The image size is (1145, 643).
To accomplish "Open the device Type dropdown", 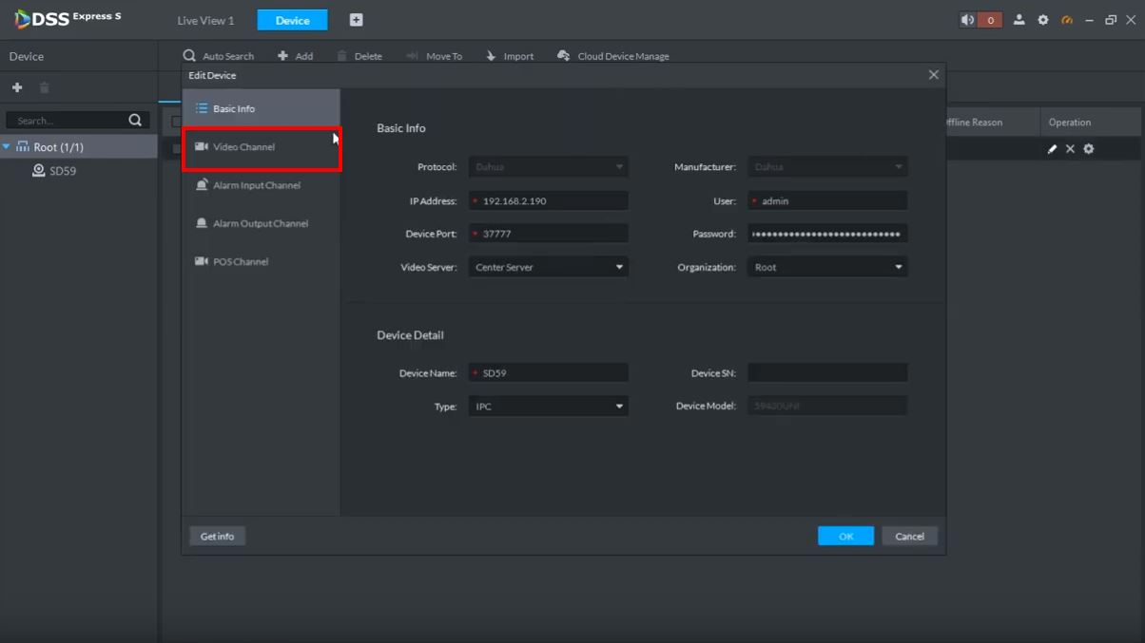I will (548, 407).
